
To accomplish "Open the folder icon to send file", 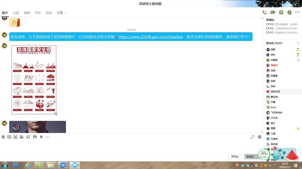I will [22, 137].
